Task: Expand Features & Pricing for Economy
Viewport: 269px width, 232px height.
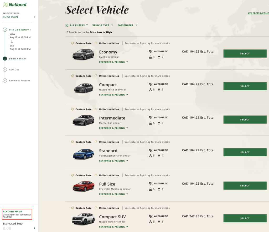Action: 113,62
